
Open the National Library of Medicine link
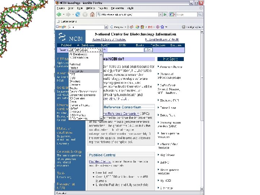tap(109, 39)
